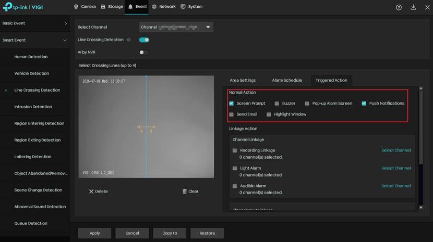433x242 pixels.
Task: Check the Pop-up Alarm Screen checkbox
Action: [x=307, y=104]
